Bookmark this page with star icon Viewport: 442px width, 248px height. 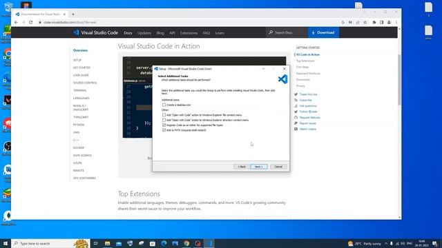[x=365, y=22]
